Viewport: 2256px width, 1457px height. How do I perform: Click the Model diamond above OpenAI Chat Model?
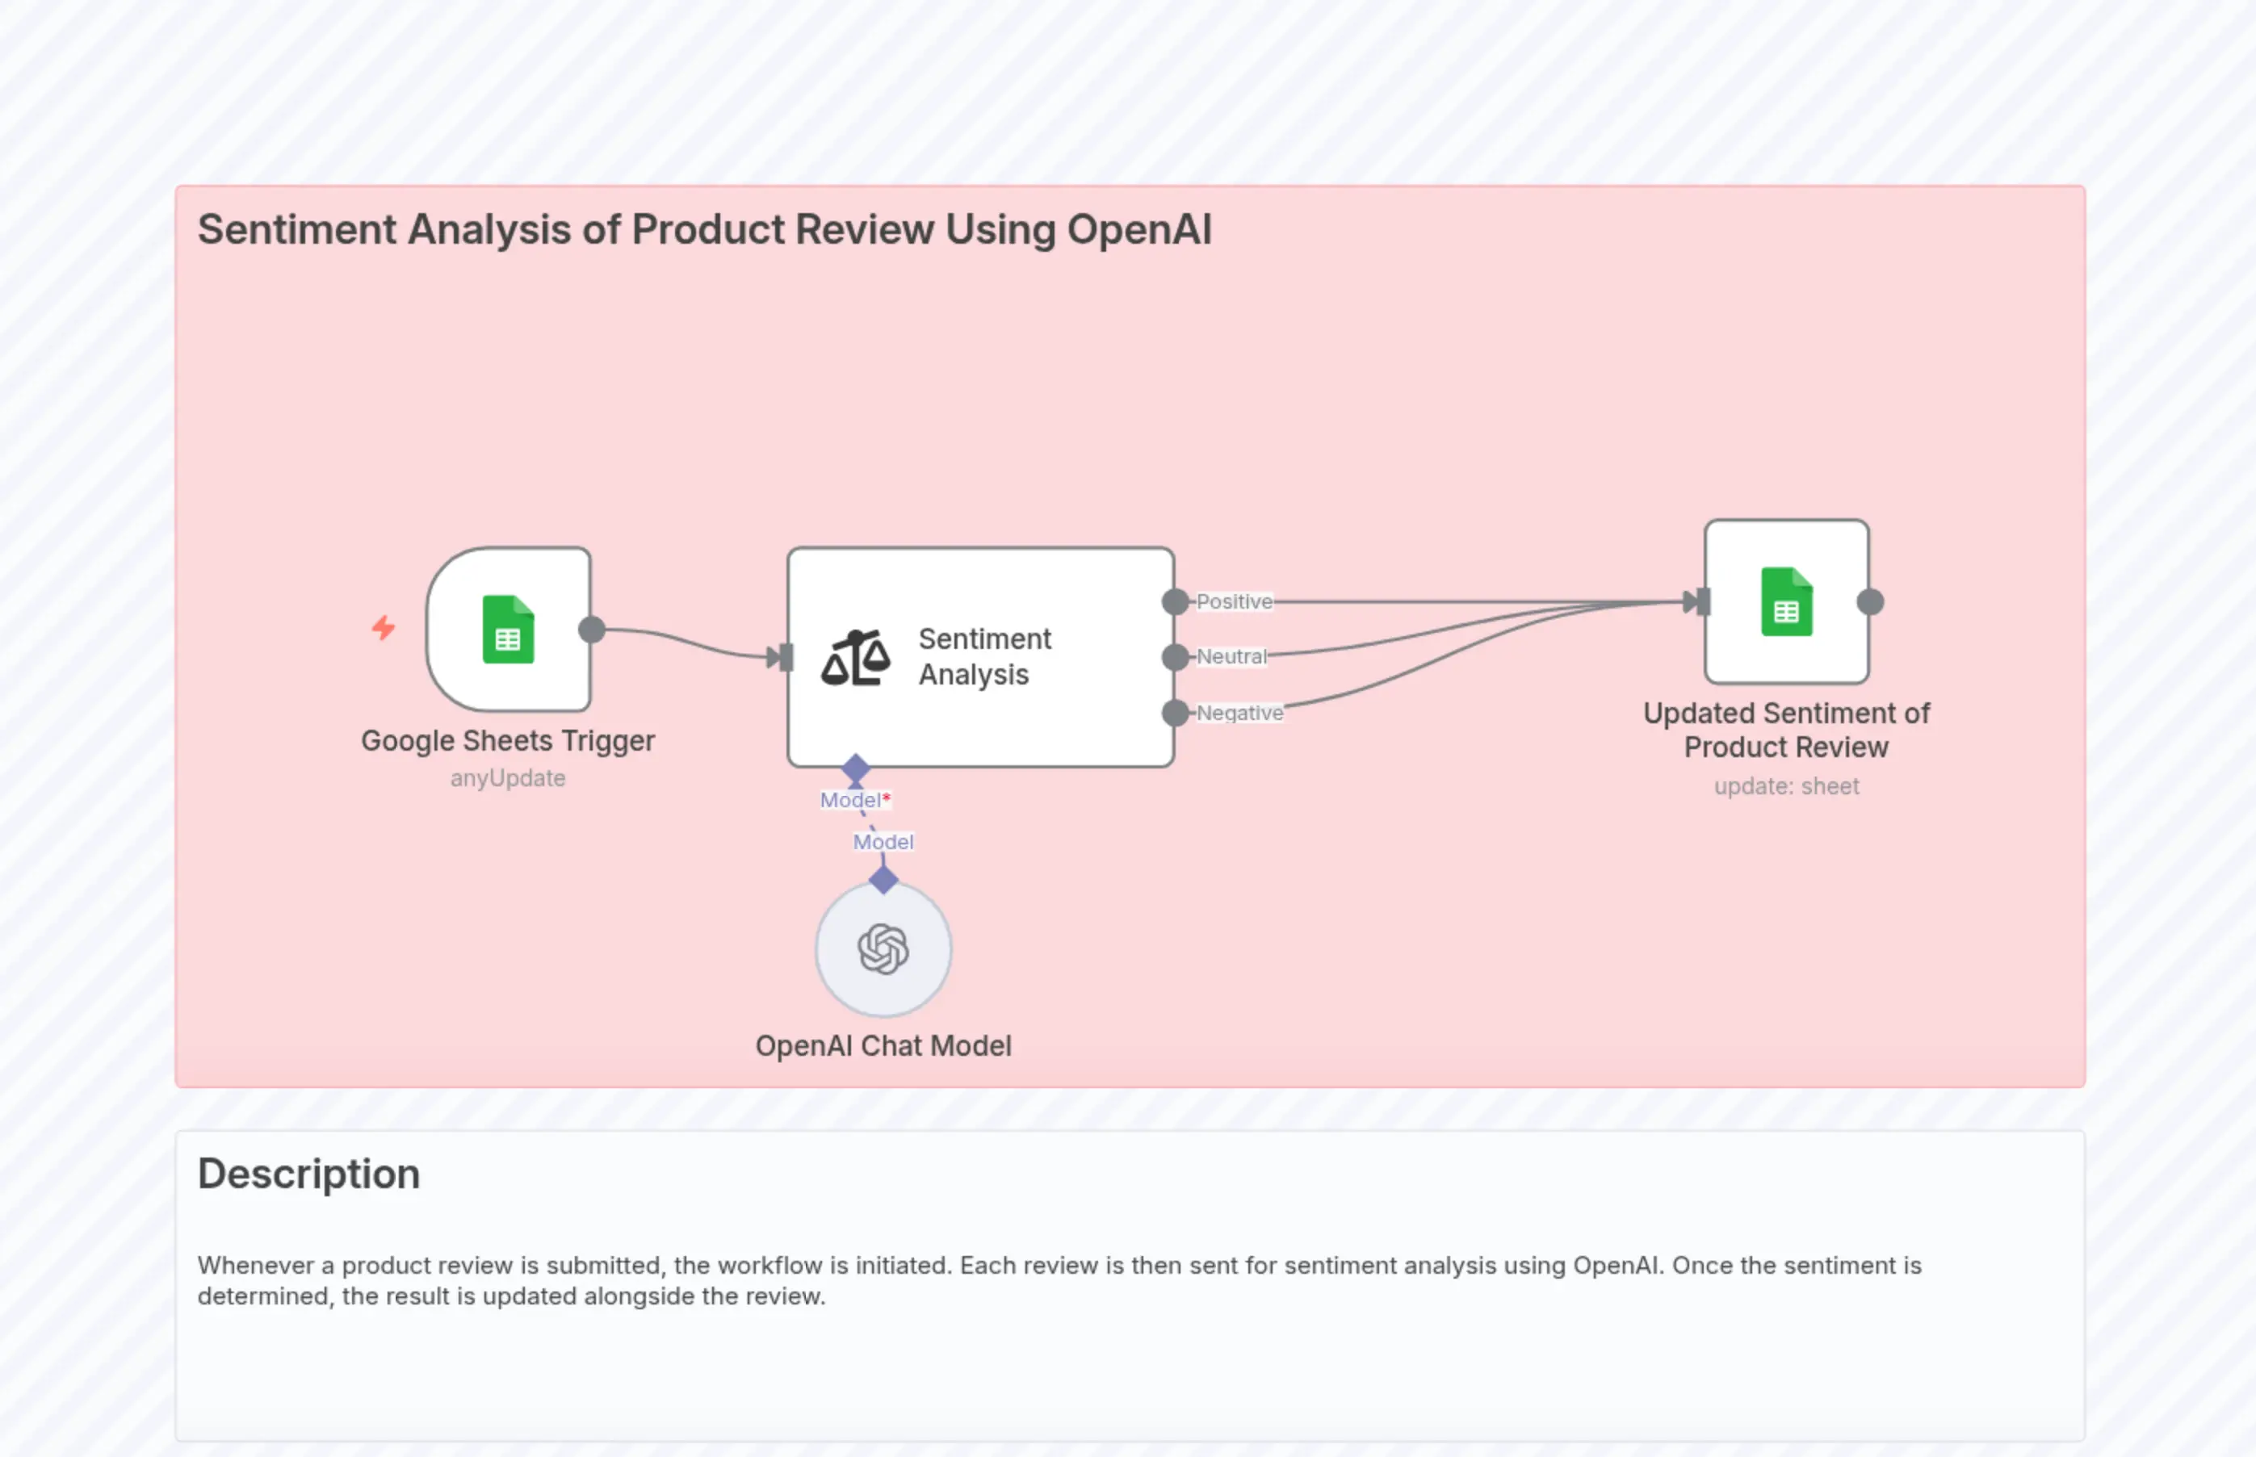[x=882, y=881]
